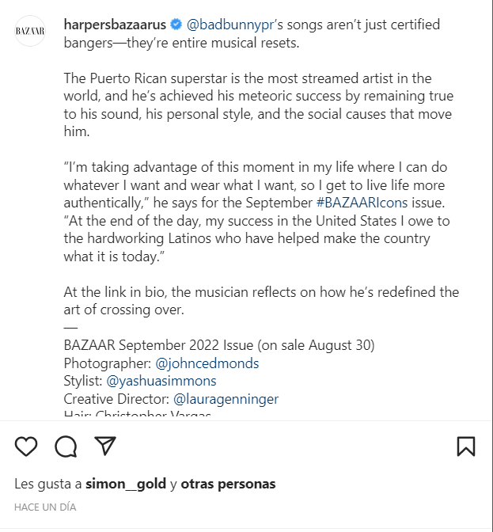The image size is (493, 532).
Task: Click the 'HACE UN DÍA' timestamp
Action: point(44,506)
